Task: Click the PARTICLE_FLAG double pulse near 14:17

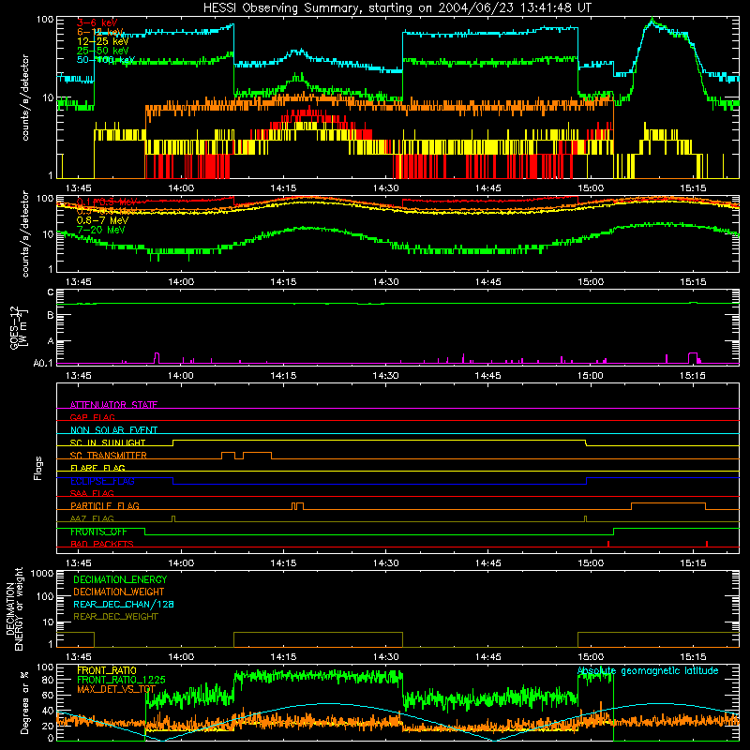Action: (x=297, y=506)
